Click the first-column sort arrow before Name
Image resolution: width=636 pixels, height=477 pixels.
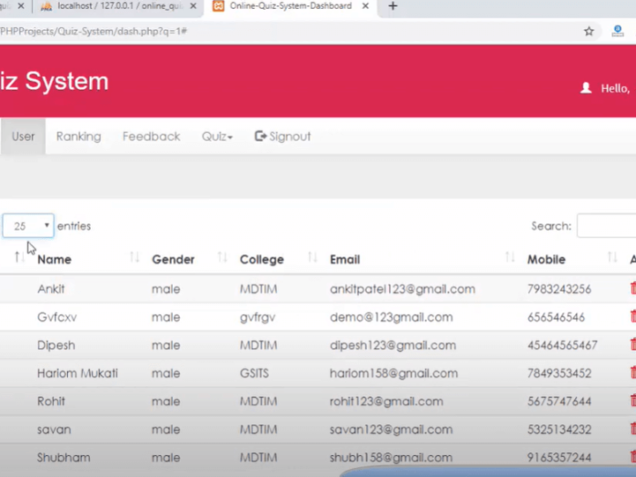pyautogui.click(x=17, y=257)
